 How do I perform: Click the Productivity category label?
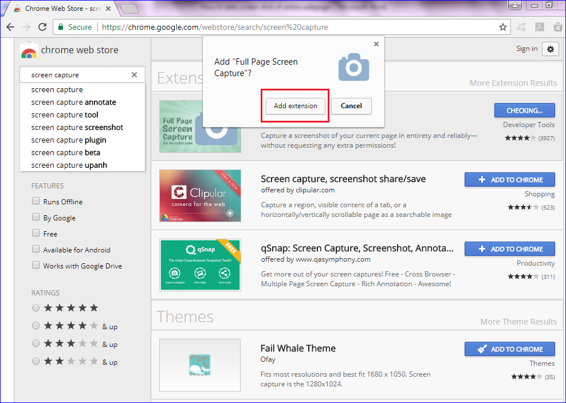pyautogui.click(x=536, y=263)
